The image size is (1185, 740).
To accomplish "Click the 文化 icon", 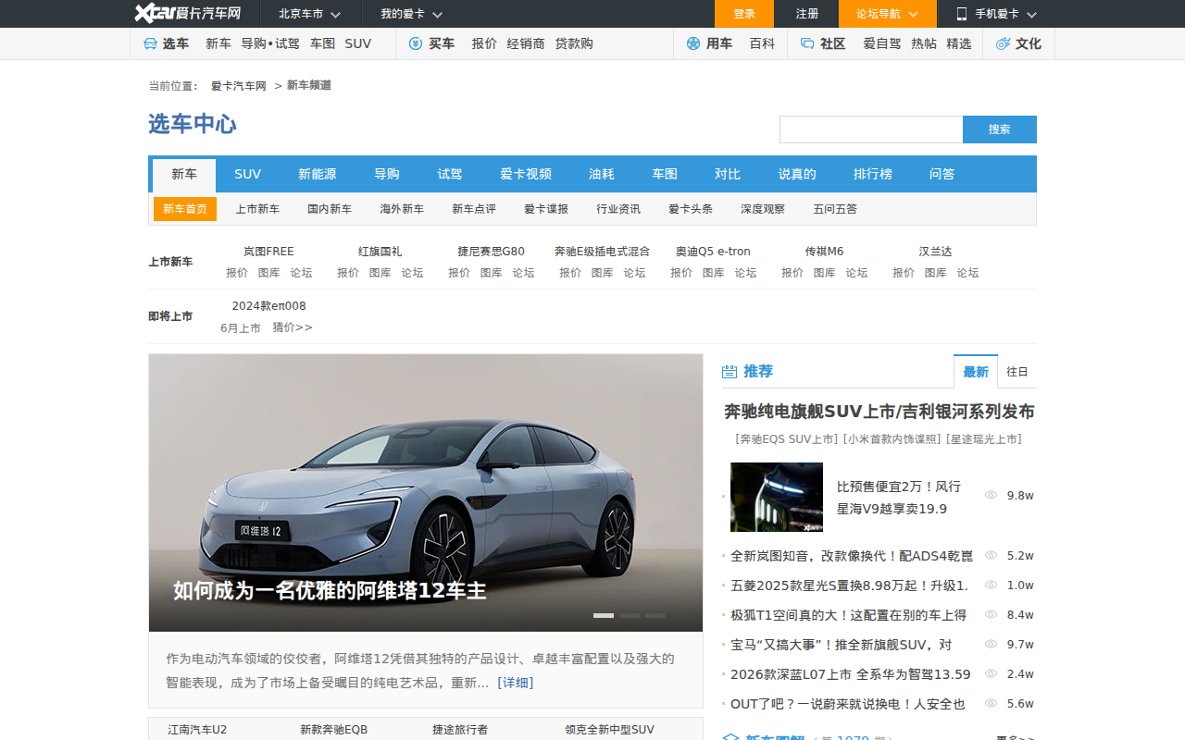I will click(x=1003, y=43).
